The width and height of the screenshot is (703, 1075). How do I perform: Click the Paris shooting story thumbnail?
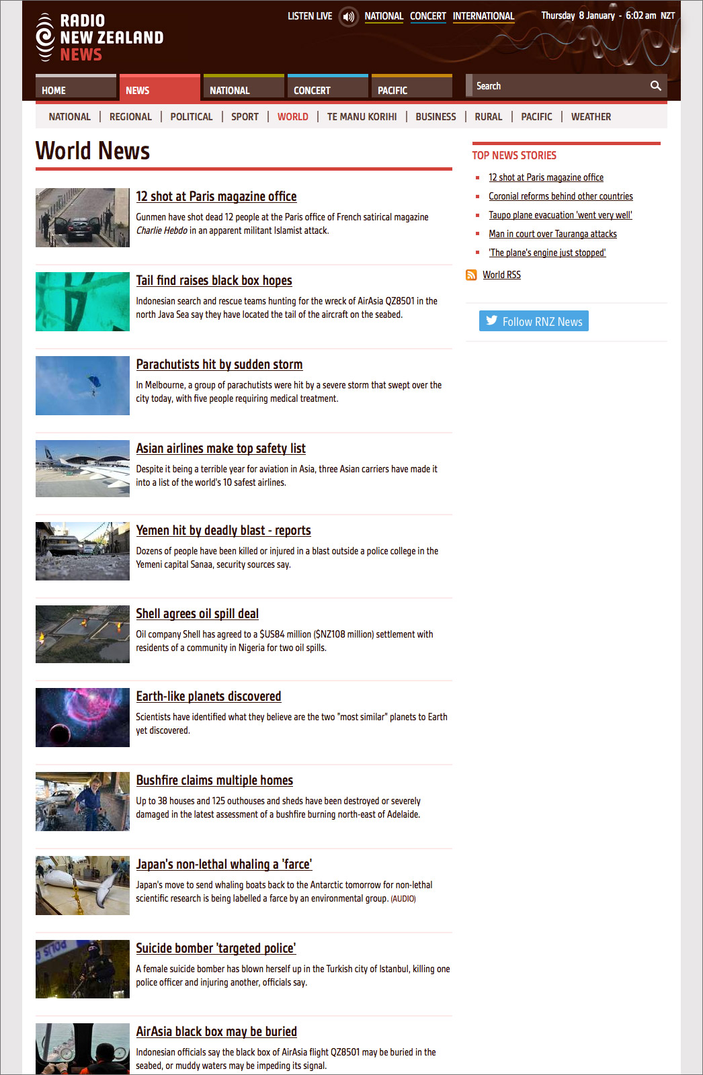click(x=83, y=218)
